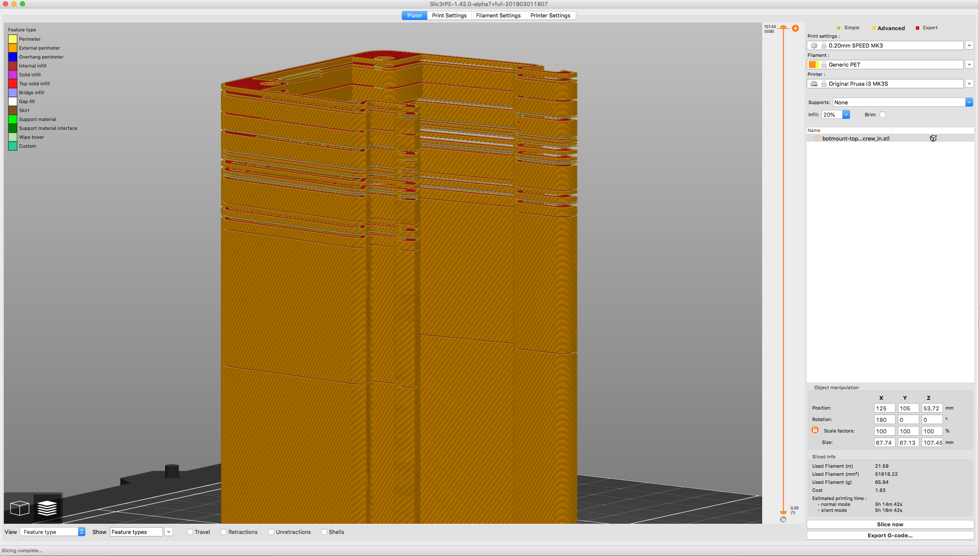Open the Filament Settings tab

[x=498, y=15]
